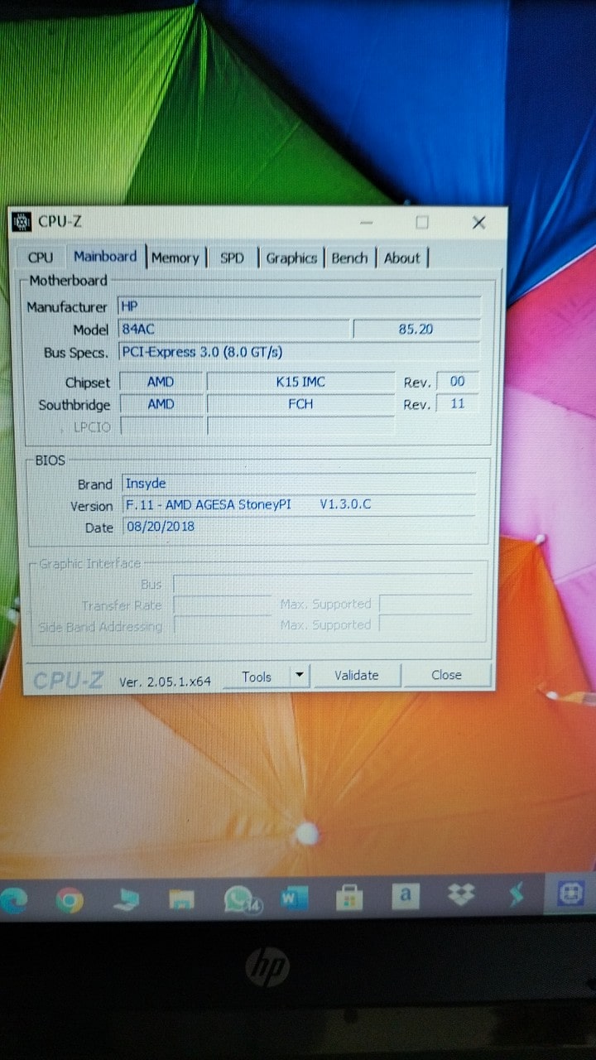Open File Explorer folder icon in taskbar
This screenshot has width=596, height=1060.
(181, 899)
